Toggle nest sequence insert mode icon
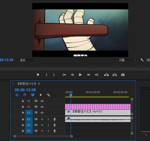150x141 pixels. [x=17, y=95]
